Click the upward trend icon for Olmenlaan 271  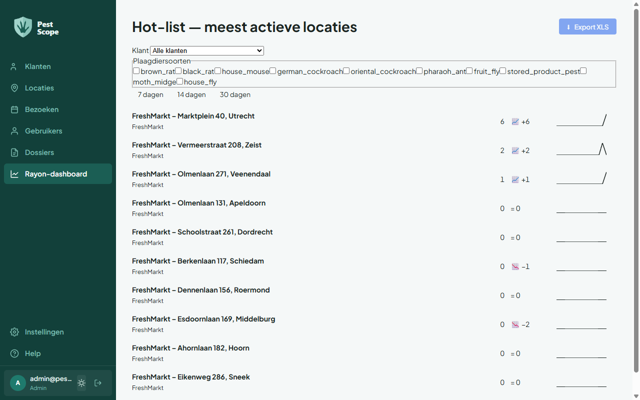pyautogui.click(x=515, y=179)
